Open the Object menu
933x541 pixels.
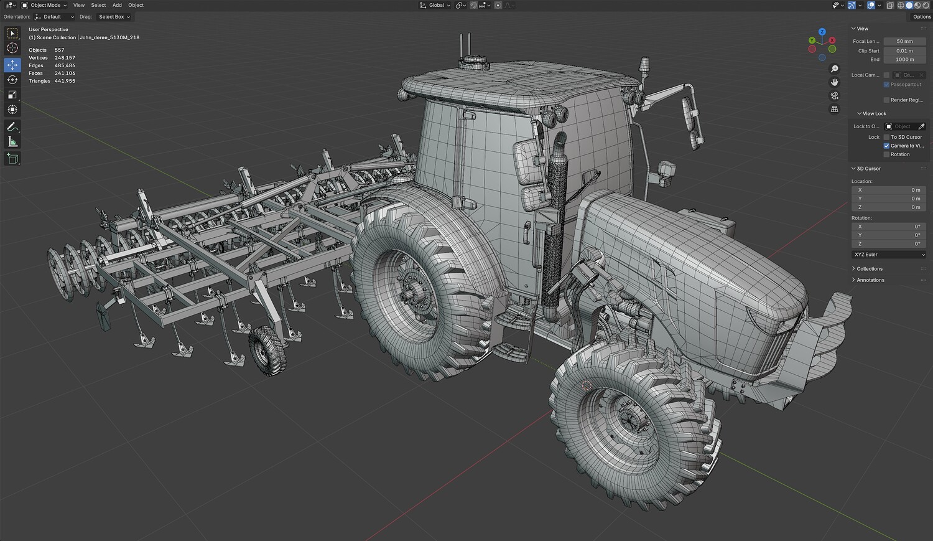pos(136,5)
